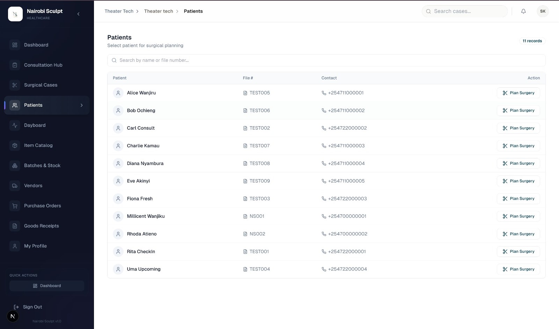Click the Item Catalog box icon
Screen dimensions: 559x329
[x=15, y=145]
